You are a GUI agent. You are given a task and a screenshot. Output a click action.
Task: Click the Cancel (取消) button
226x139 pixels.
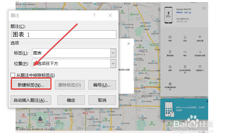click(x=102, y=100)
